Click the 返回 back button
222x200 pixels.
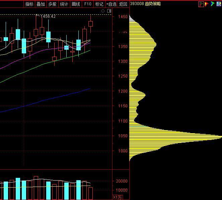tap(123, 4)
